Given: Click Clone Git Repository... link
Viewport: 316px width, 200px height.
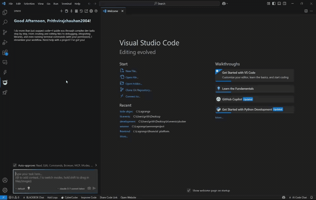Looking at the screenshot, I should click(139, 90).
